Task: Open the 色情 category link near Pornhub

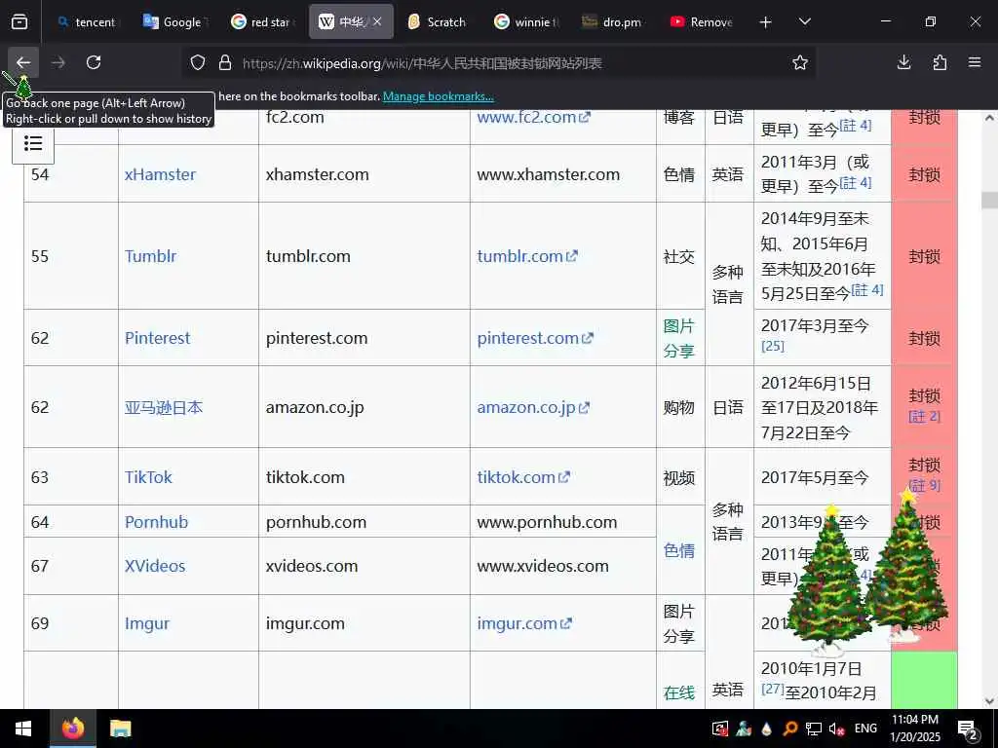Action: click(678, 551)
